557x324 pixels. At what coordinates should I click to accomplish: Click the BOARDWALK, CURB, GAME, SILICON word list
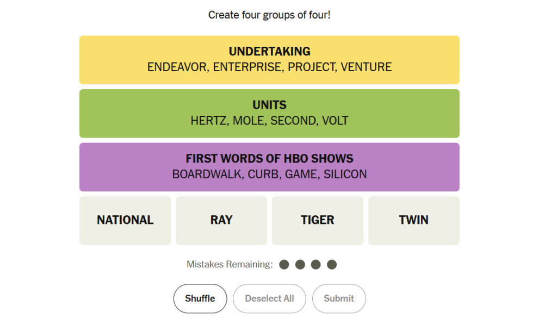(269, 175)
